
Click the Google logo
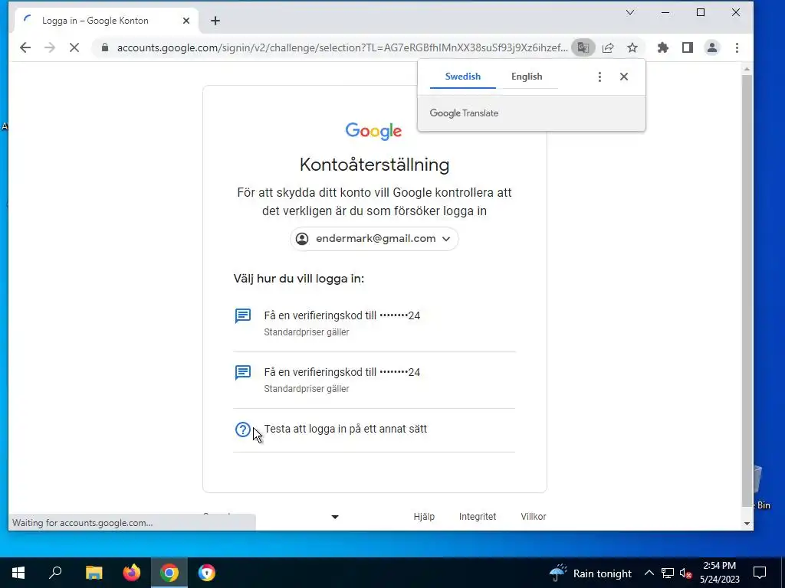(x=373, y=131)
